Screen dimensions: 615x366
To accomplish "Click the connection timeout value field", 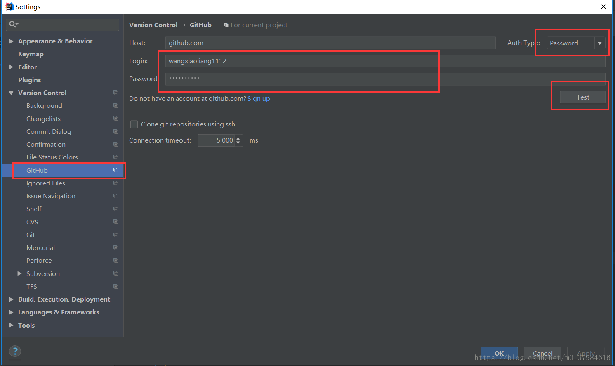I will tap(216, 140).
